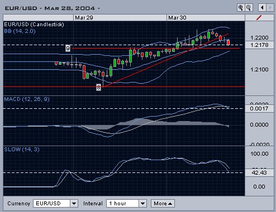The height and width of the screenshot is (212, 276).
Task: Click the More button
Action: 163,204
